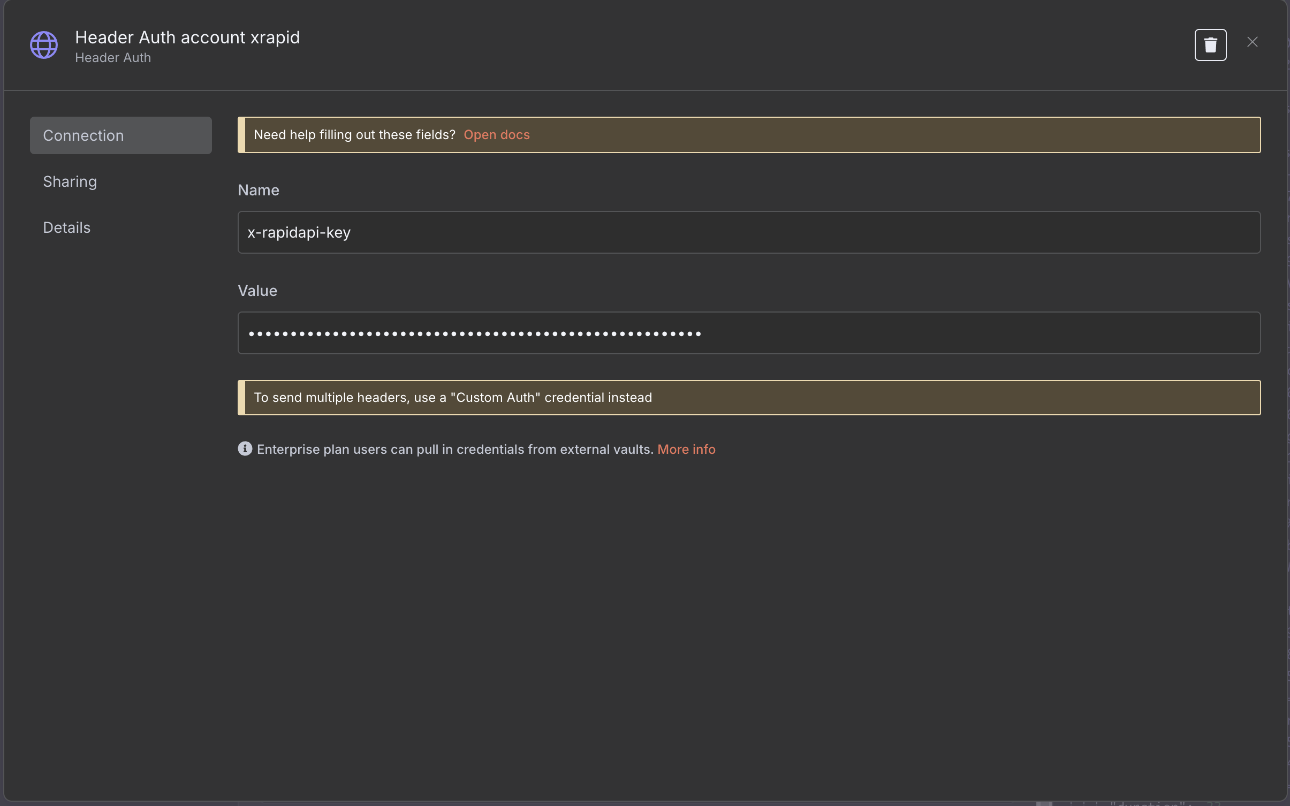Click the info icon beside Enterprise plan note
The width and height of the screenshot is (1290, 806).
click(x=245, y=448)
